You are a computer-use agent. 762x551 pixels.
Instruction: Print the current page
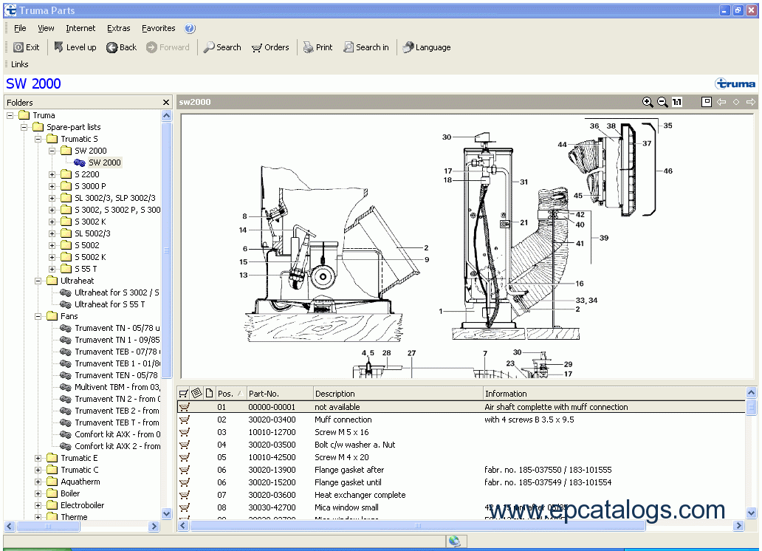(317, 47)
